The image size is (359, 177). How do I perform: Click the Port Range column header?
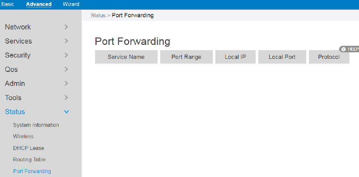click(x=186, y=57)
